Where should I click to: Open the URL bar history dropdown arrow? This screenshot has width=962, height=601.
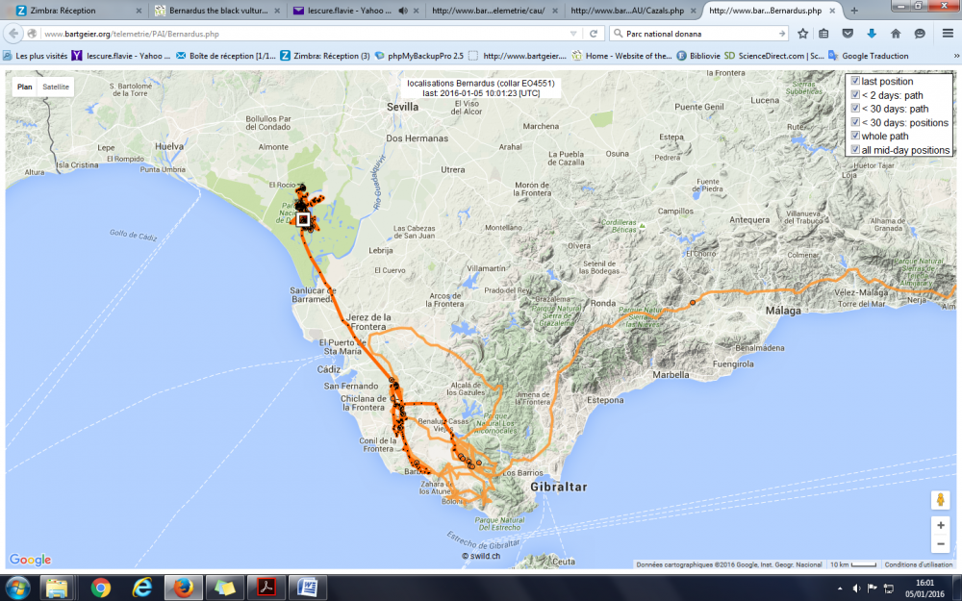click(574, 34)
